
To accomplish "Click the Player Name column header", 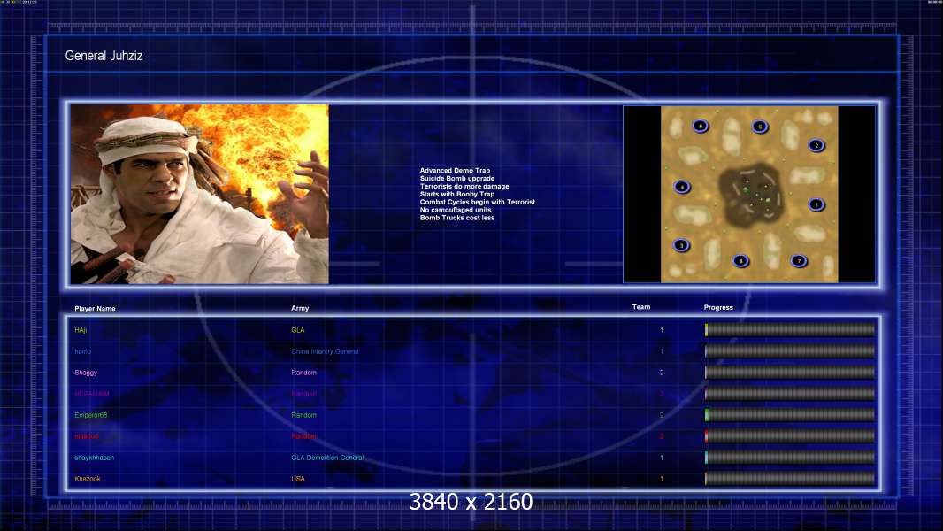I will [95, 309].
